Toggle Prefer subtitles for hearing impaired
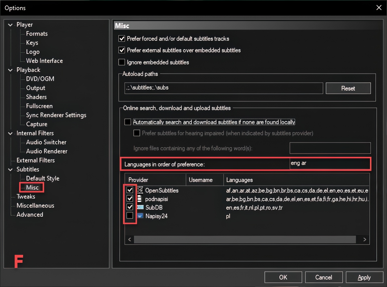Viewport: 387px width, 287px height. (x=137, y=133)
